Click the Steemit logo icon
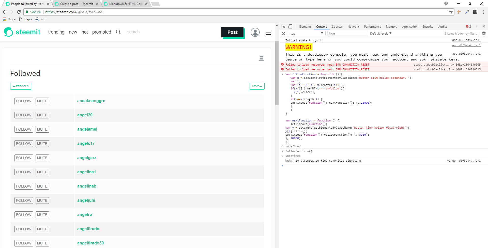Image resolution: width=488 pixels, height=248 pixels. pos(8,32)
